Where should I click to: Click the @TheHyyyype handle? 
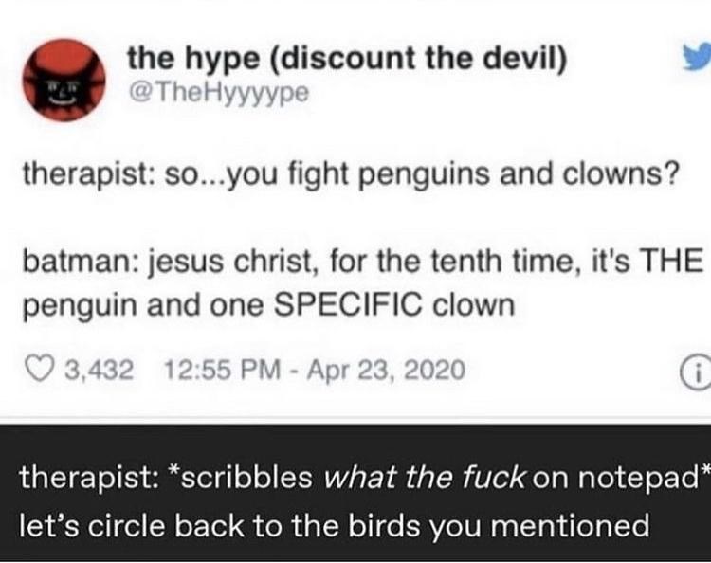[214, 94]
